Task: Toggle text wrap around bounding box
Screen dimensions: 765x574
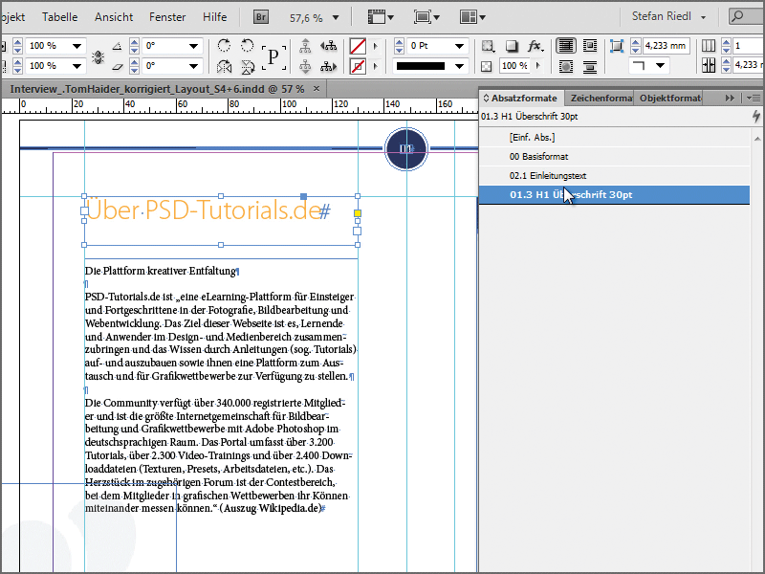Action: click(x=590, y=46)
